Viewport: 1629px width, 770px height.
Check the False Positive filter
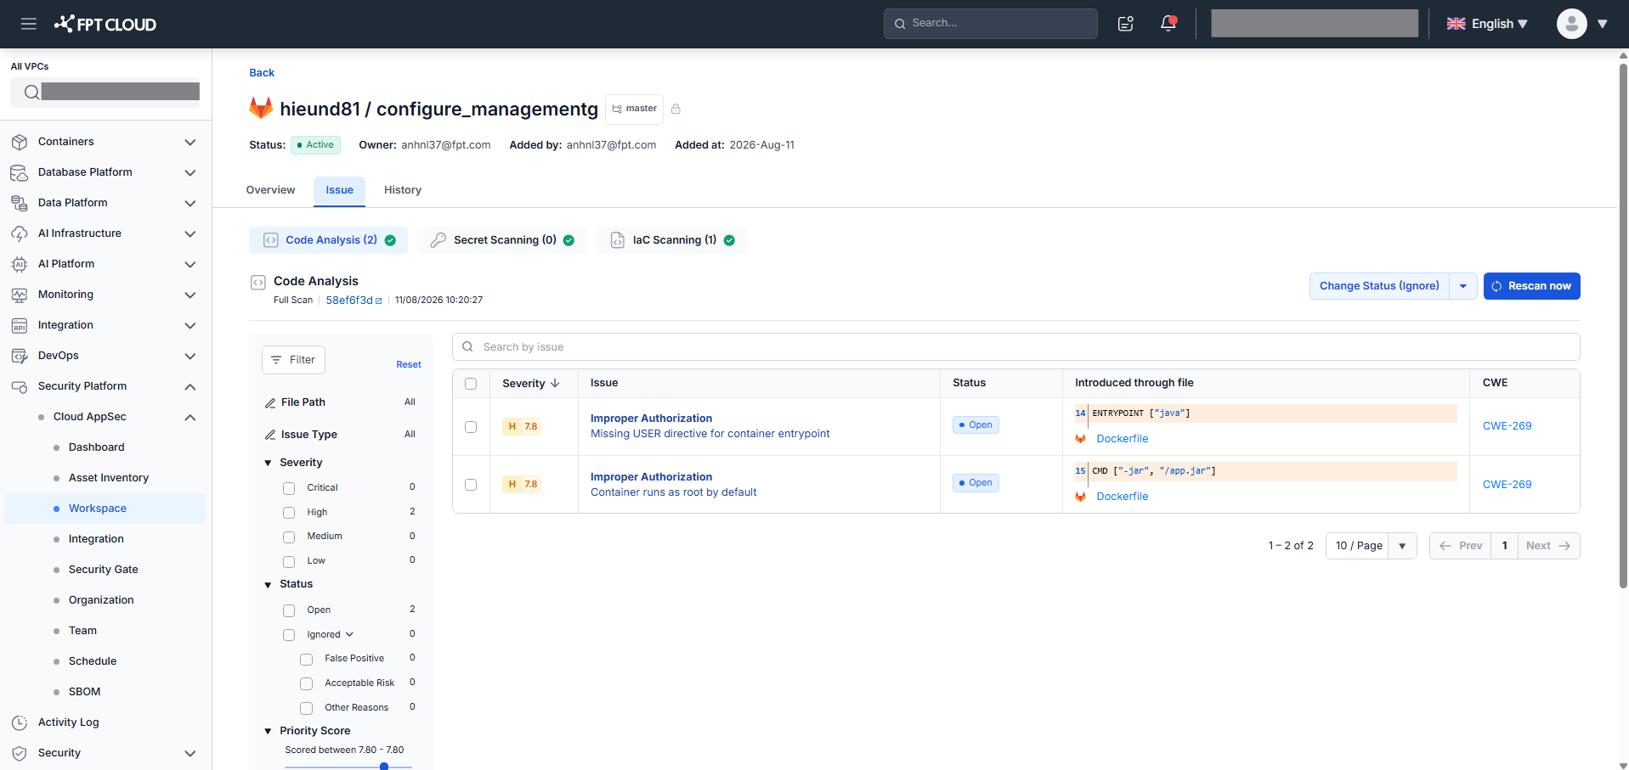[x=307, y=660]
